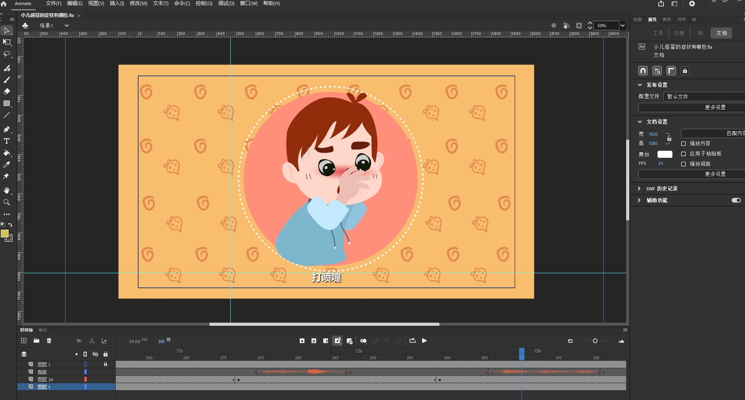Screen dimensions: 745x400
Task: Toggle the 辅助功能 switch
Action: (736, 200)
